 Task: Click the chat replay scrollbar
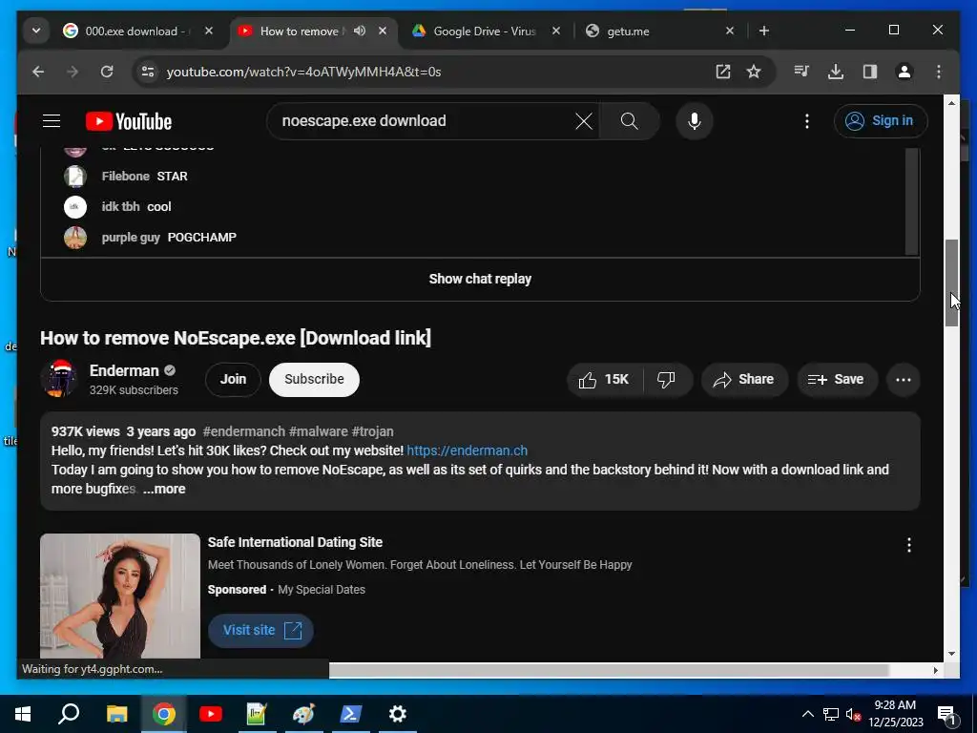[912, 200]
